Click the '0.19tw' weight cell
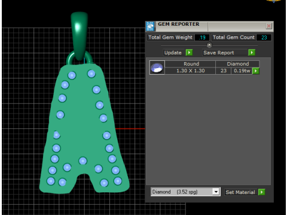This screenshot has height=215, width=287. tap(242, 70)
